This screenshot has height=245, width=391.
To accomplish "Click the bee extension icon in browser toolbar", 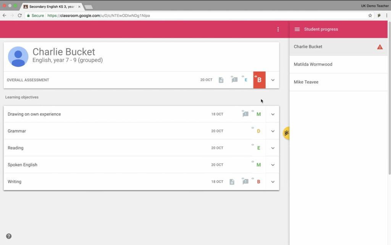I will pyautogui.click(x=379, y=15).
